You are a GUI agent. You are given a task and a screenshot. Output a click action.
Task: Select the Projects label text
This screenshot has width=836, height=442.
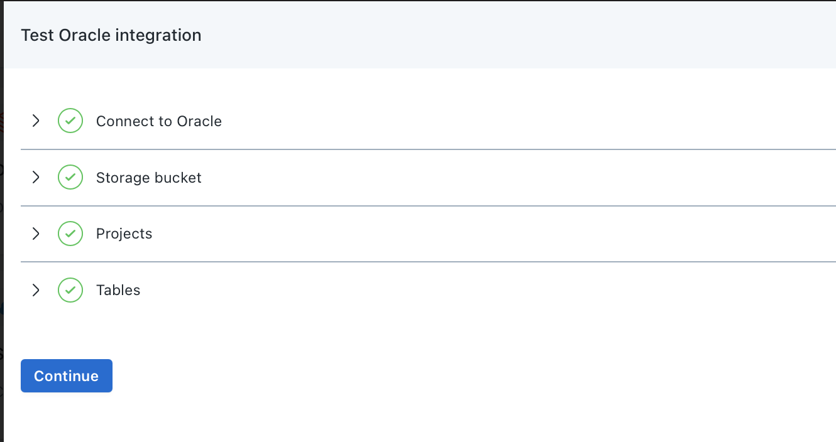pos(124,234)
